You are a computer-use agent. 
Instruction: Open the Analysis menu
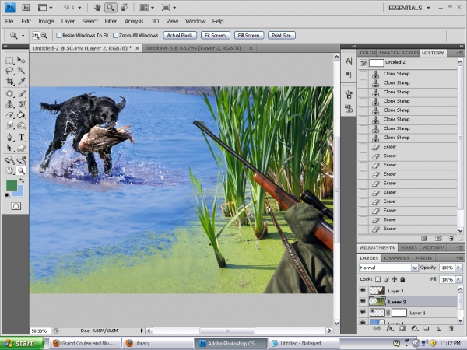(134, 21)
